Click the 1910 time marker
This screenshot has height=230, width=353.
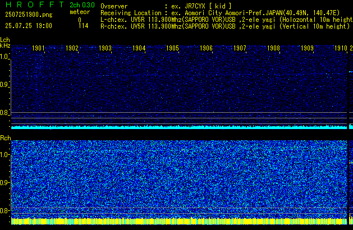341,48
